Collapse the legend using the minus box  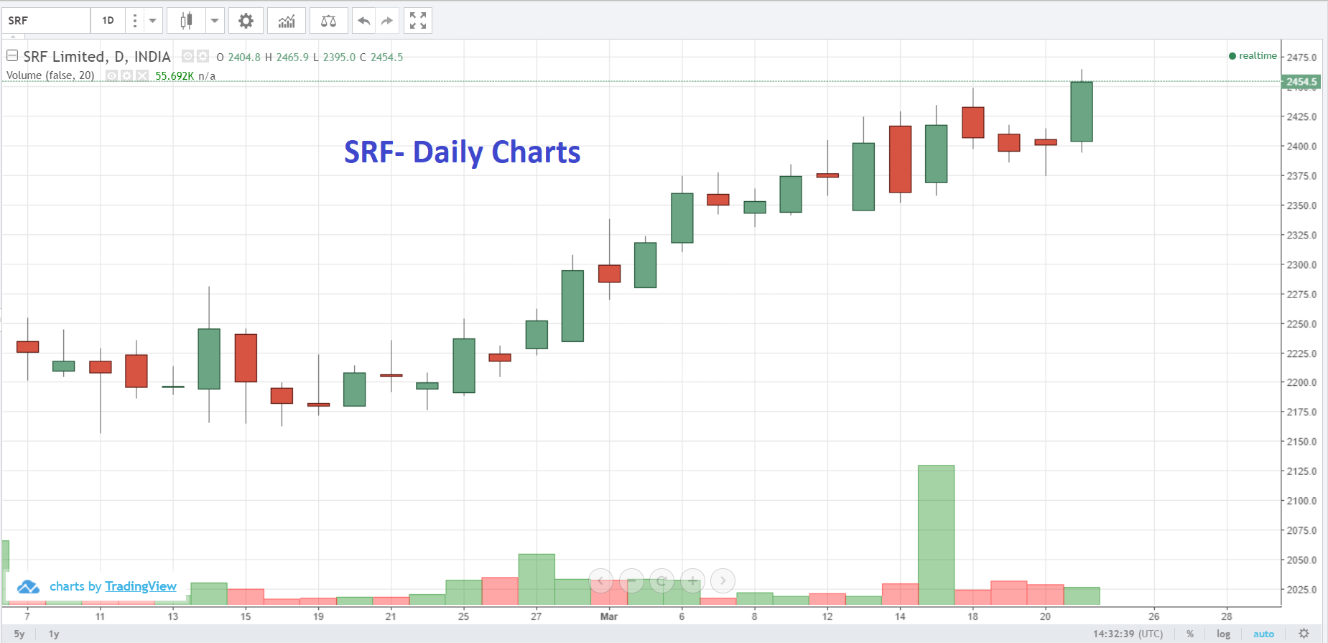12,55
